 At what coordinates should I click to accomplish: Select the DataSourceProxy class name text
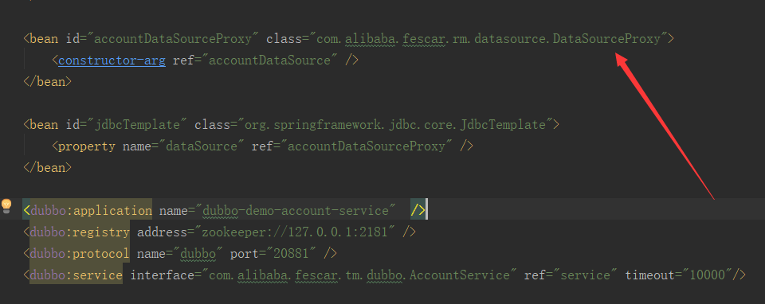(x=607, y=39)
